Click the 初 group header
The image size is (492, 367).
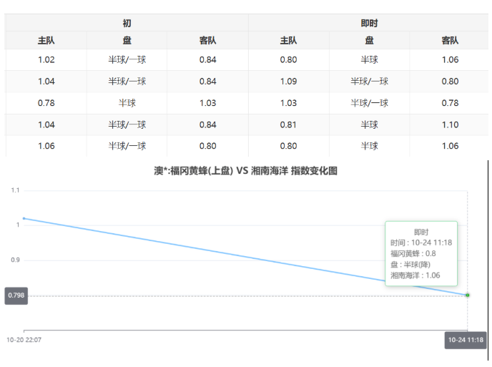coord(127,23)
